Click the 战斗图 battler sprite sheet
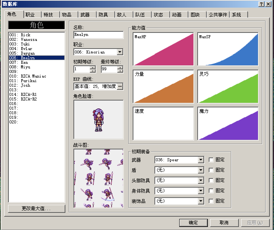The width and height of the screenshot is (274, 230). [99, 178]
